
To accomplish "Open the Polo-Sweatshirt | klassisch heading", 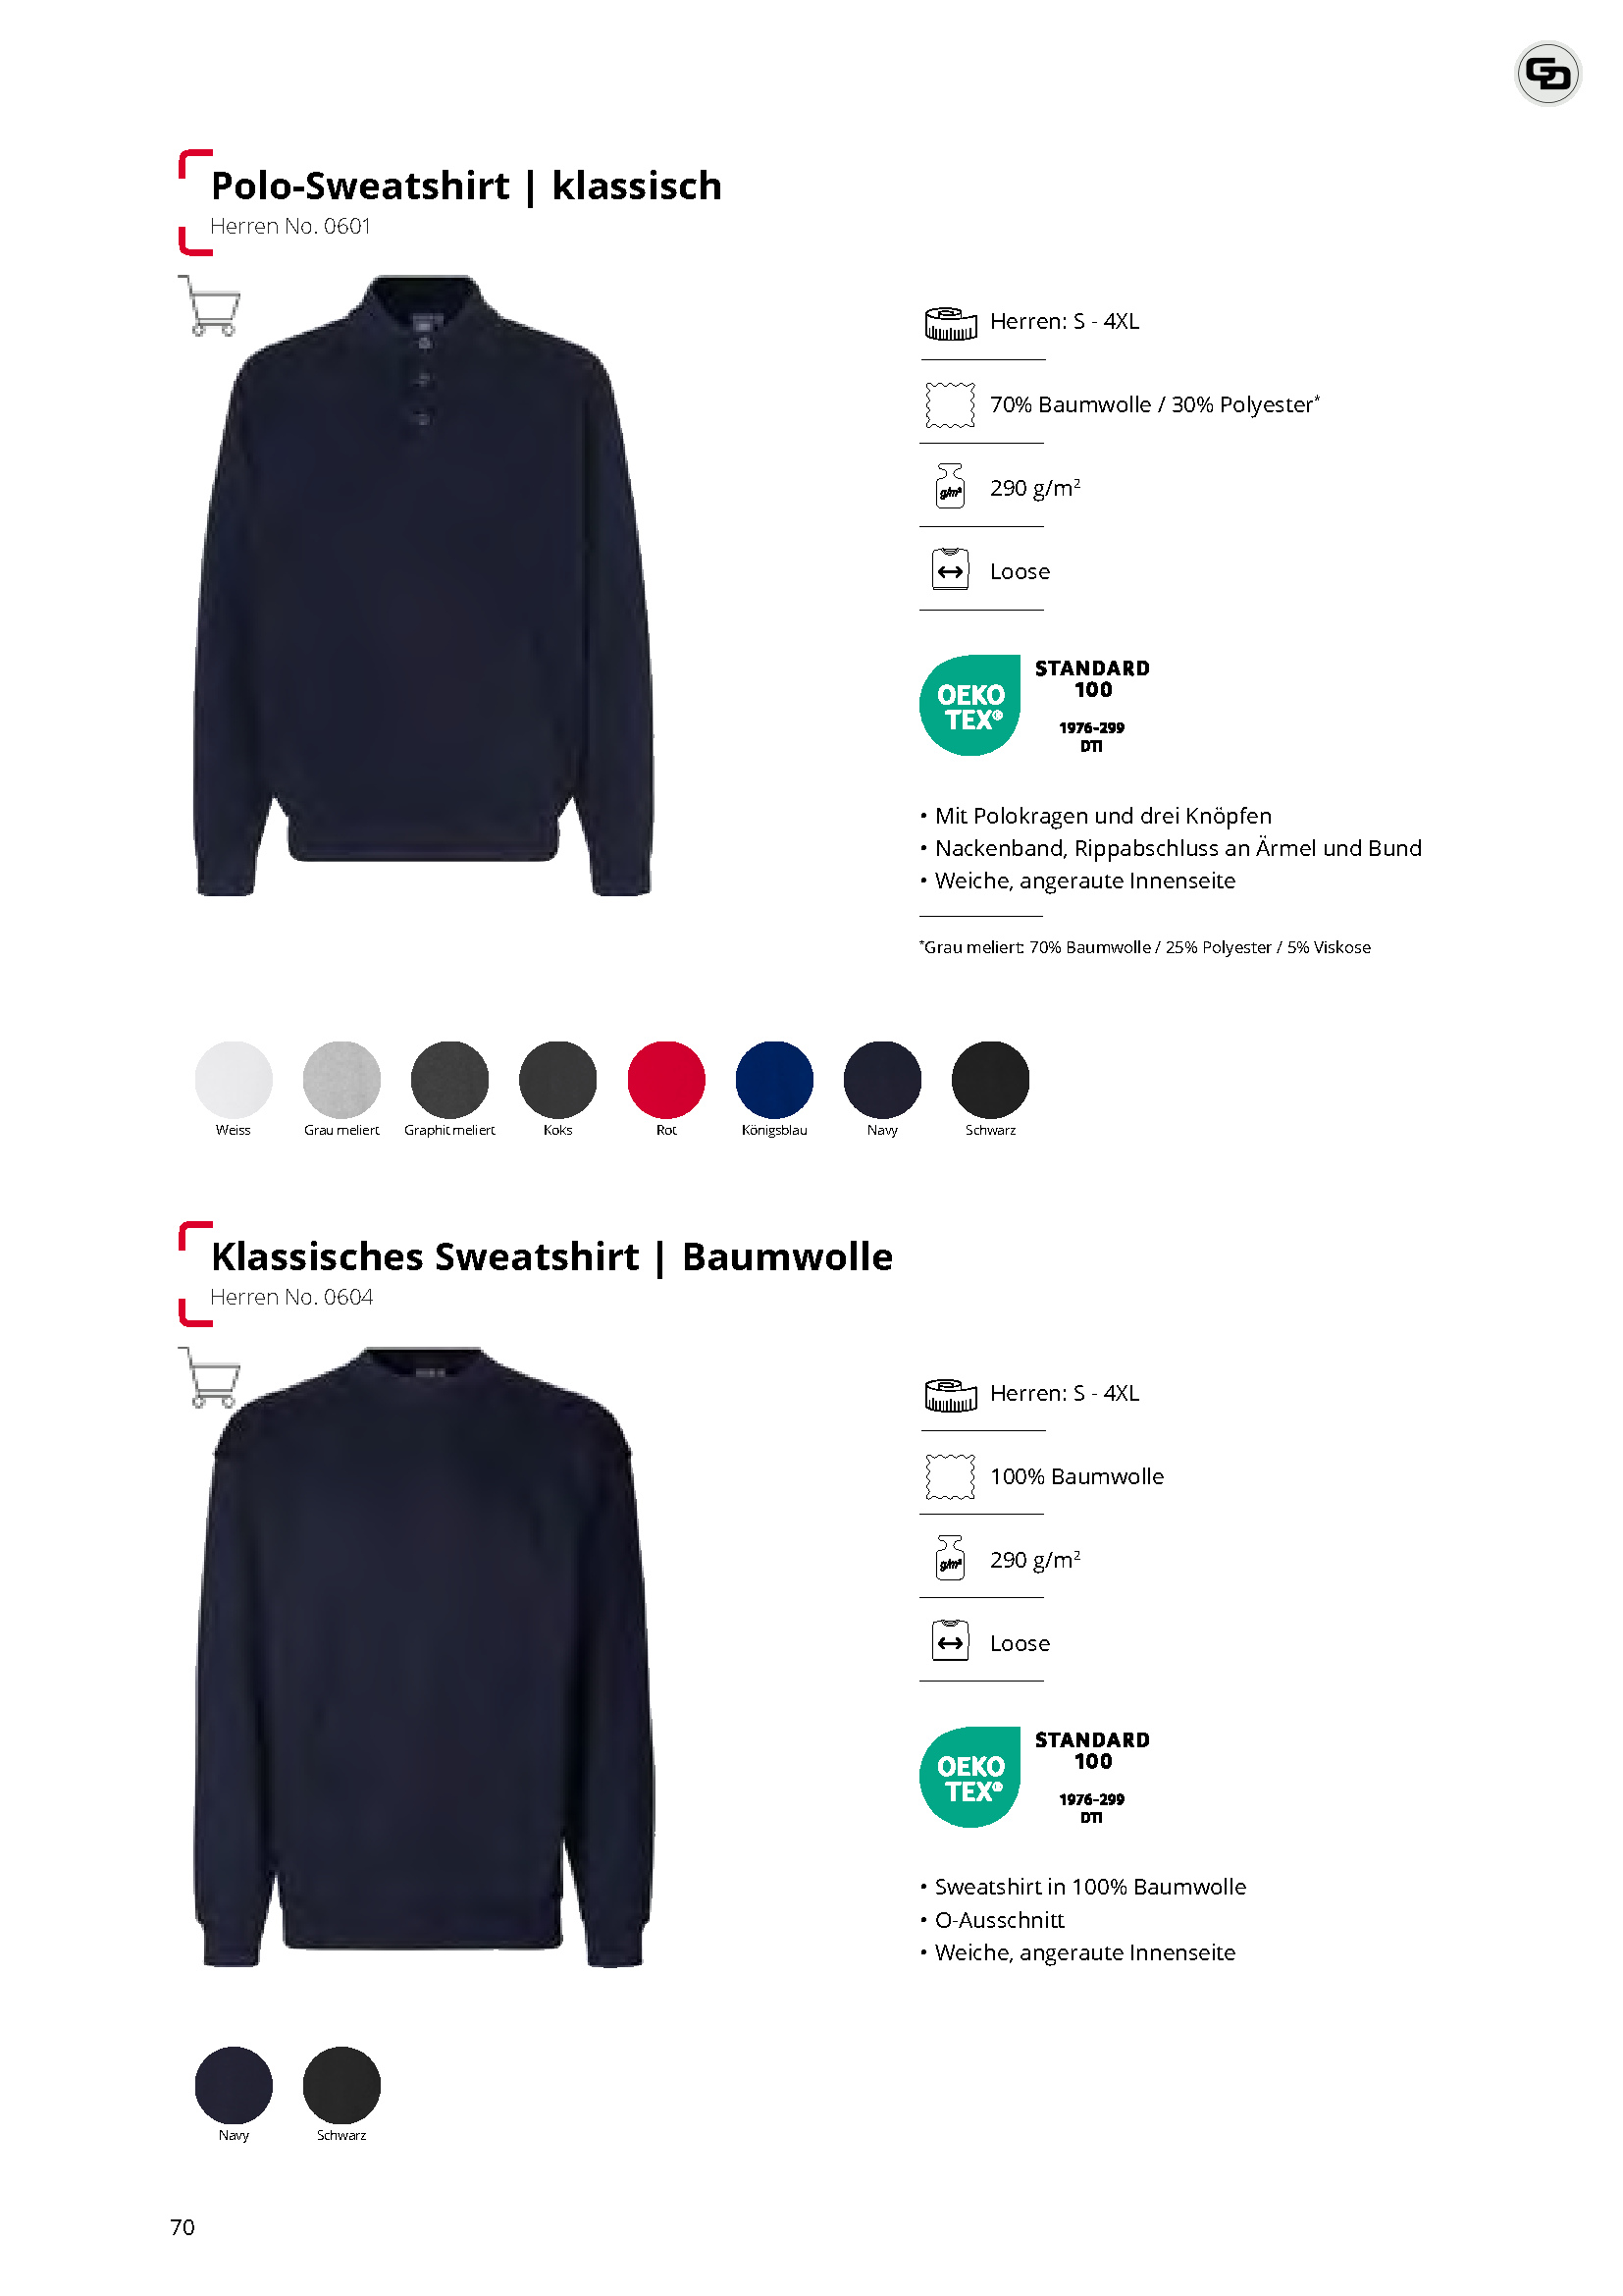I will tap(466, 186).
